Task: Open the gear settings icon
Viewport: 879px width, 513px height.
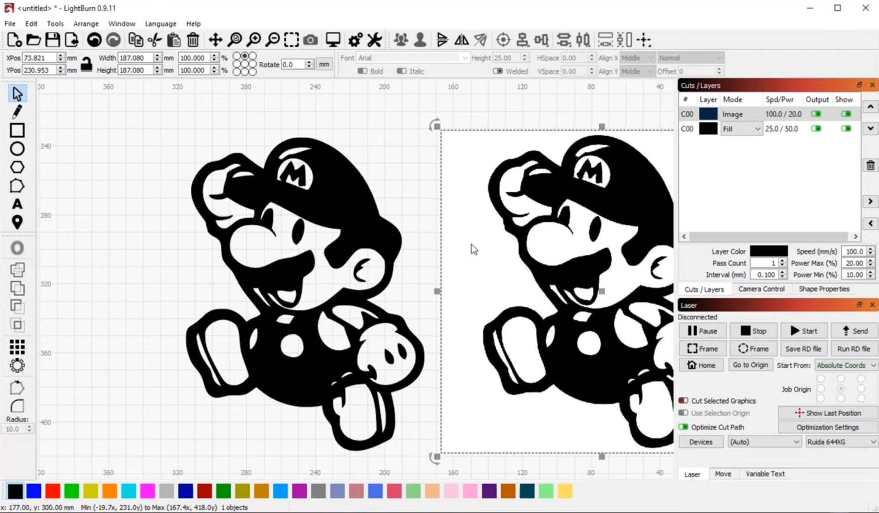Action: click(x=355, y=40)
